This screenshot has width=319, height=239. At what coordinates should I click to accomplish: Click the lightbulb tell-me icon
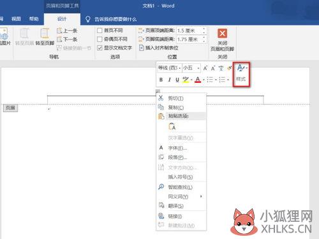coord(88,19)
